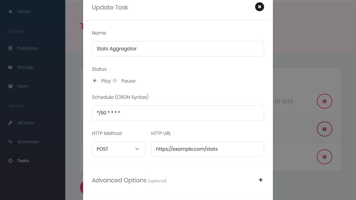Click the API Keys key icon

click(10, 123)
